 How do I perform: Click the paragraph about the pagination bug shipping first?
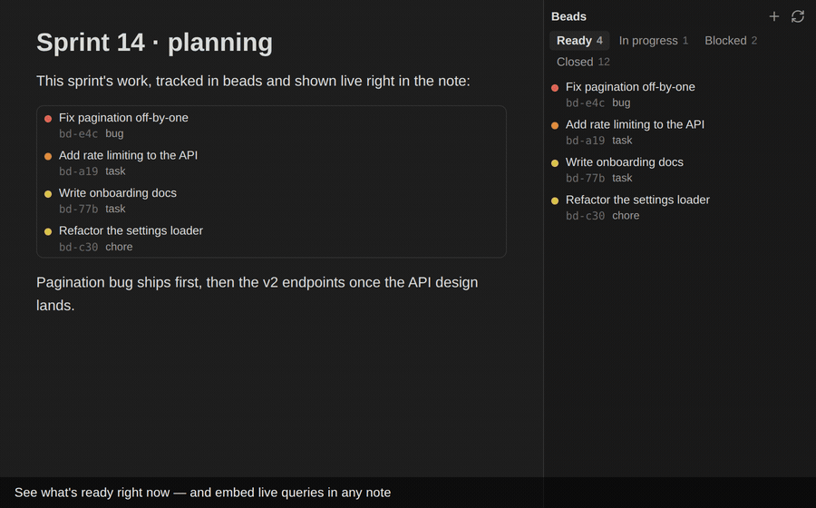257,294
